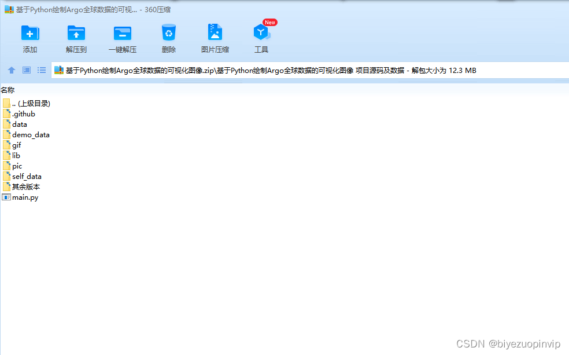Select the .github folder
Viewport: 569px width, 355px height.
(19, 114)
